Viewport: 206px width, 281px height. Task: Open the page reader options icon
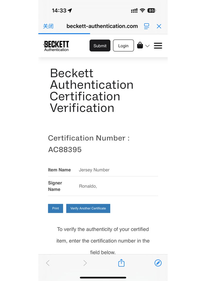click(147, 26)
